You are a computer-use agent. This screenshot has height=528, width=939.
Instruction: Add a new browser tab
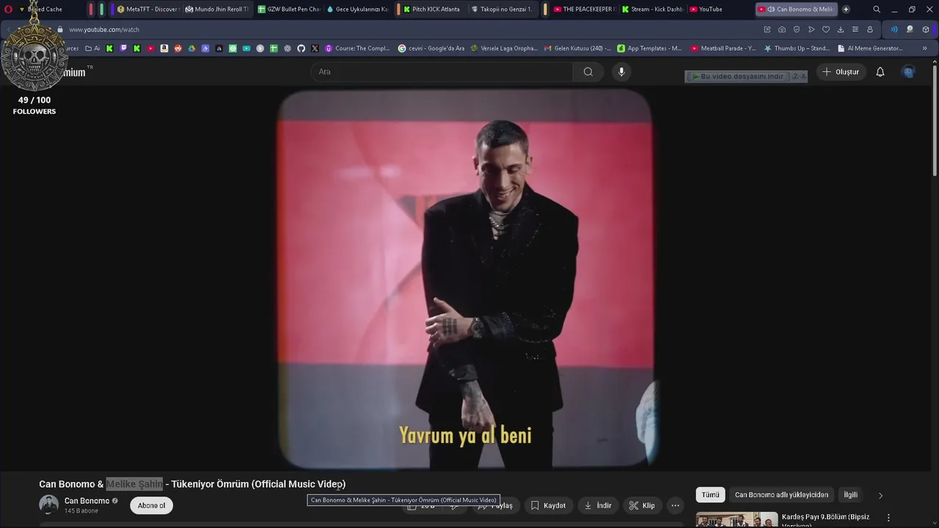846,10
